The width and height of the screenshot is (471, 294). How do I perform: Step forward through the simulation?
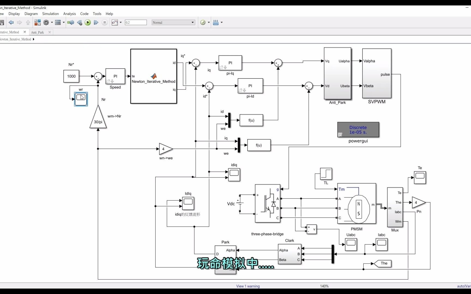point(96,22)
